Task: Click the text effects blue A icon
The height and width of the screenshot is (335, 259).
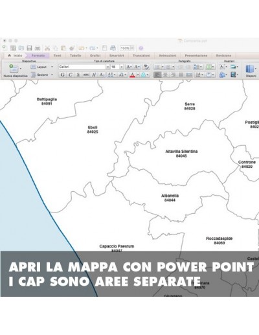Action: (x=143, y=75)
